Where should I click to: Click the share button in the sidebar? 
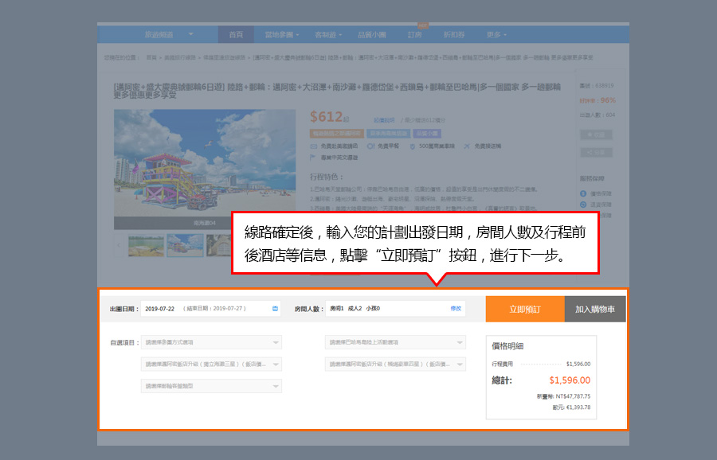click(596, 153)
